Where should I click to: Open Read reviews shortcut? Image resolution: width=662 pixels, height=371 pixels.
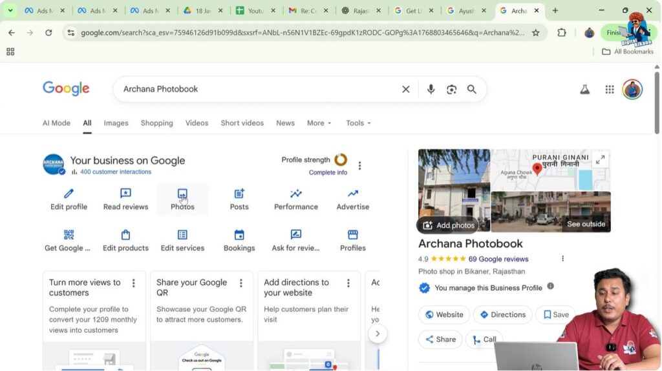click(125, 199)
